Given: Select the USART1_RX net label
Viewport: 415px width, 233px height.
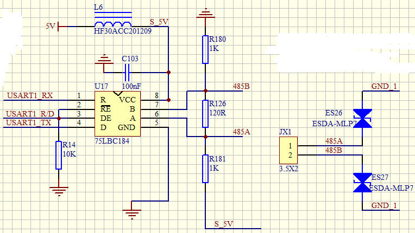Looking at the screenshot, I should [x=30, y=96].
